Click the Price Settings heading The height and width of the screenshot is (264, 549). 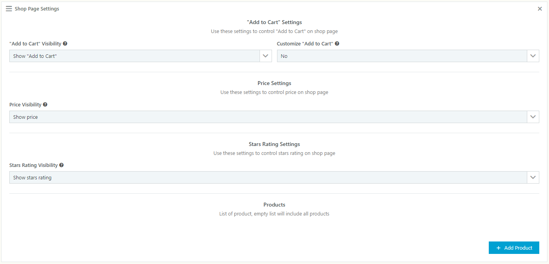[274, 83]
